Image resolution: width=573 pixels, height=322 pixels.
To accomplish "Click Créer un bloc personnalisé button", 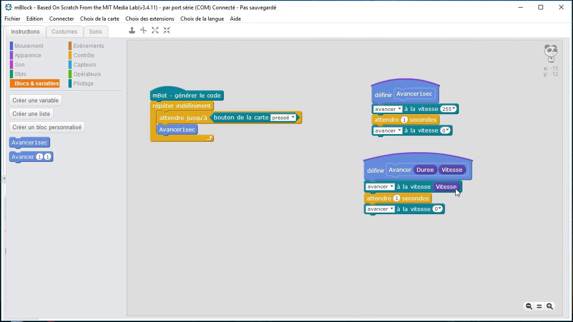I will tap(47, 127).
